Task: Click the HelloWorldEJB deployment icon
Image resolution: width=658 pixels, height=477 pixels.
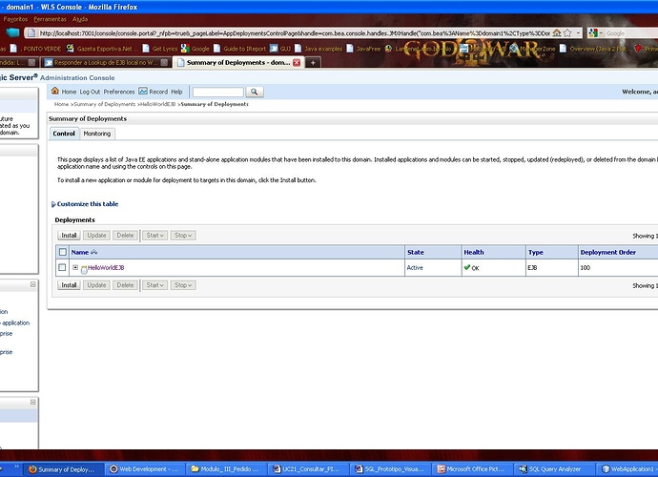Action: (84, 269)
